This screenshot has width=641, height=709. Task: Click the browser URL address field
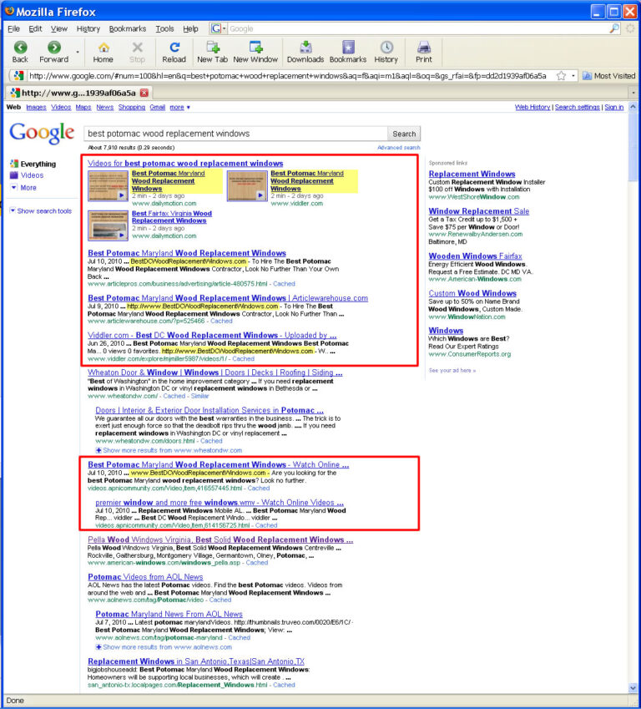point(290,76)
